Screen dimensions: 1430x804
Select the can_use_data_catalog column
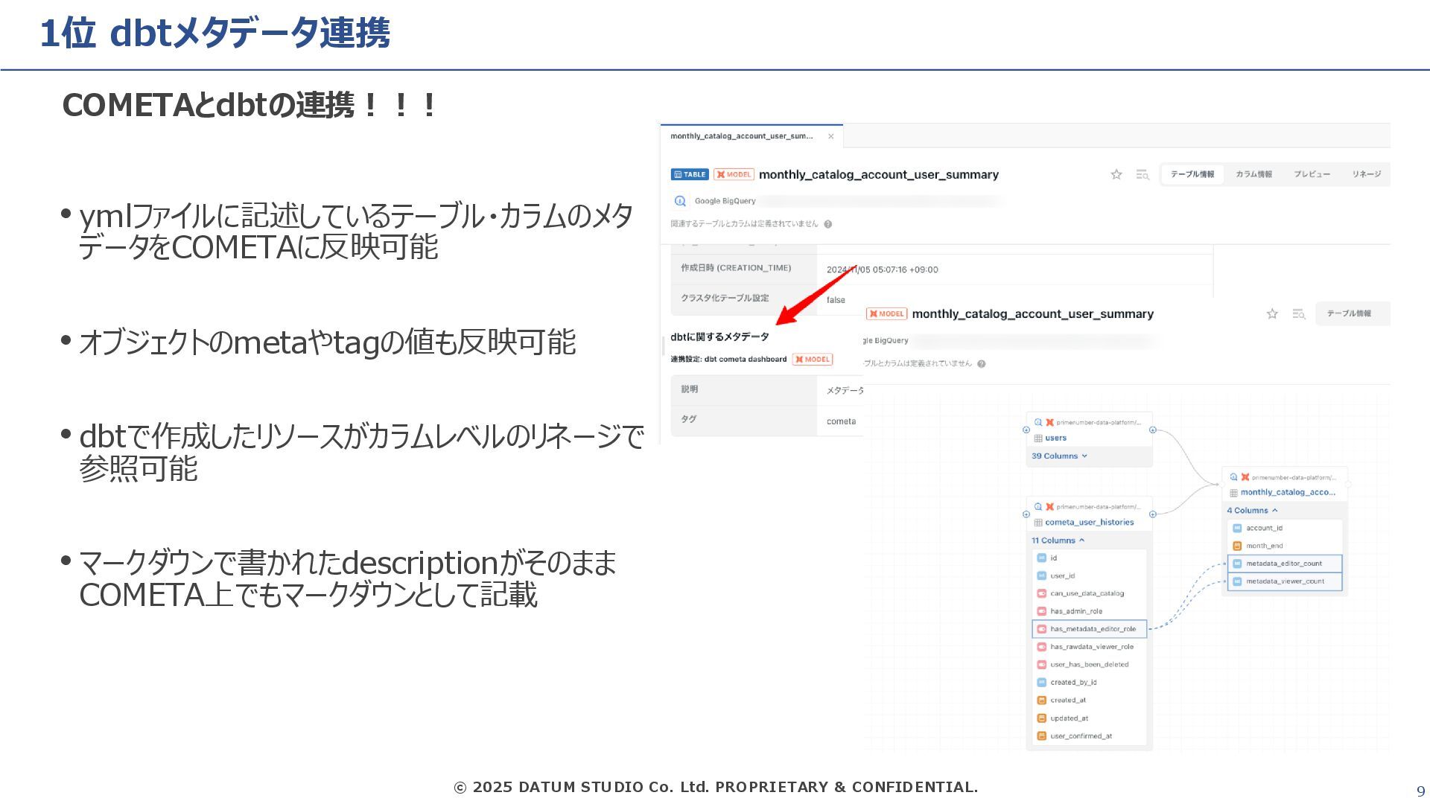(1090, 594)
